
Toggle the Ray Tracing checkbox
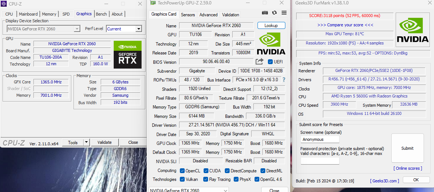(x=206, y=179)
